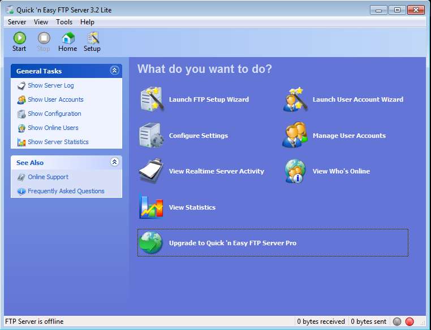Choose the Manage User Accounts label
Viewport: 431px width, 330px height.
[349, 136]
